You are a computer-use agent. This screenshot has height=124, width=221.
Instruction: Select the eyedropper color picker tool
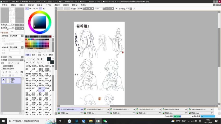click(x=41, y=63)
